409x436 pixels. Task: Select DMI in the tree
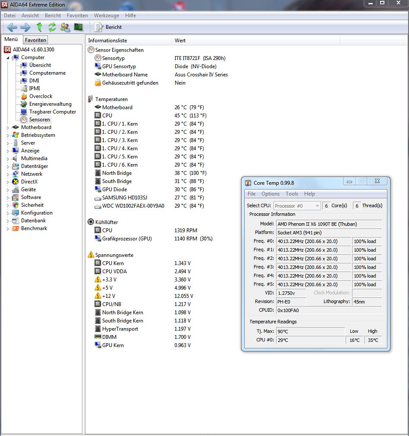coord(34,81)
